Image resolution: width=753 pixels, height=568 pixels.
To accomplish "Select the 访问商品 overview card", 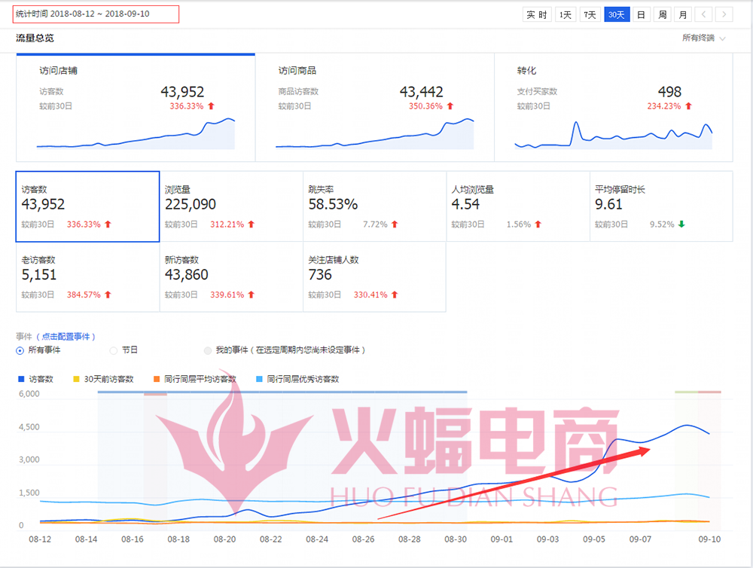I will coord(374,108).
